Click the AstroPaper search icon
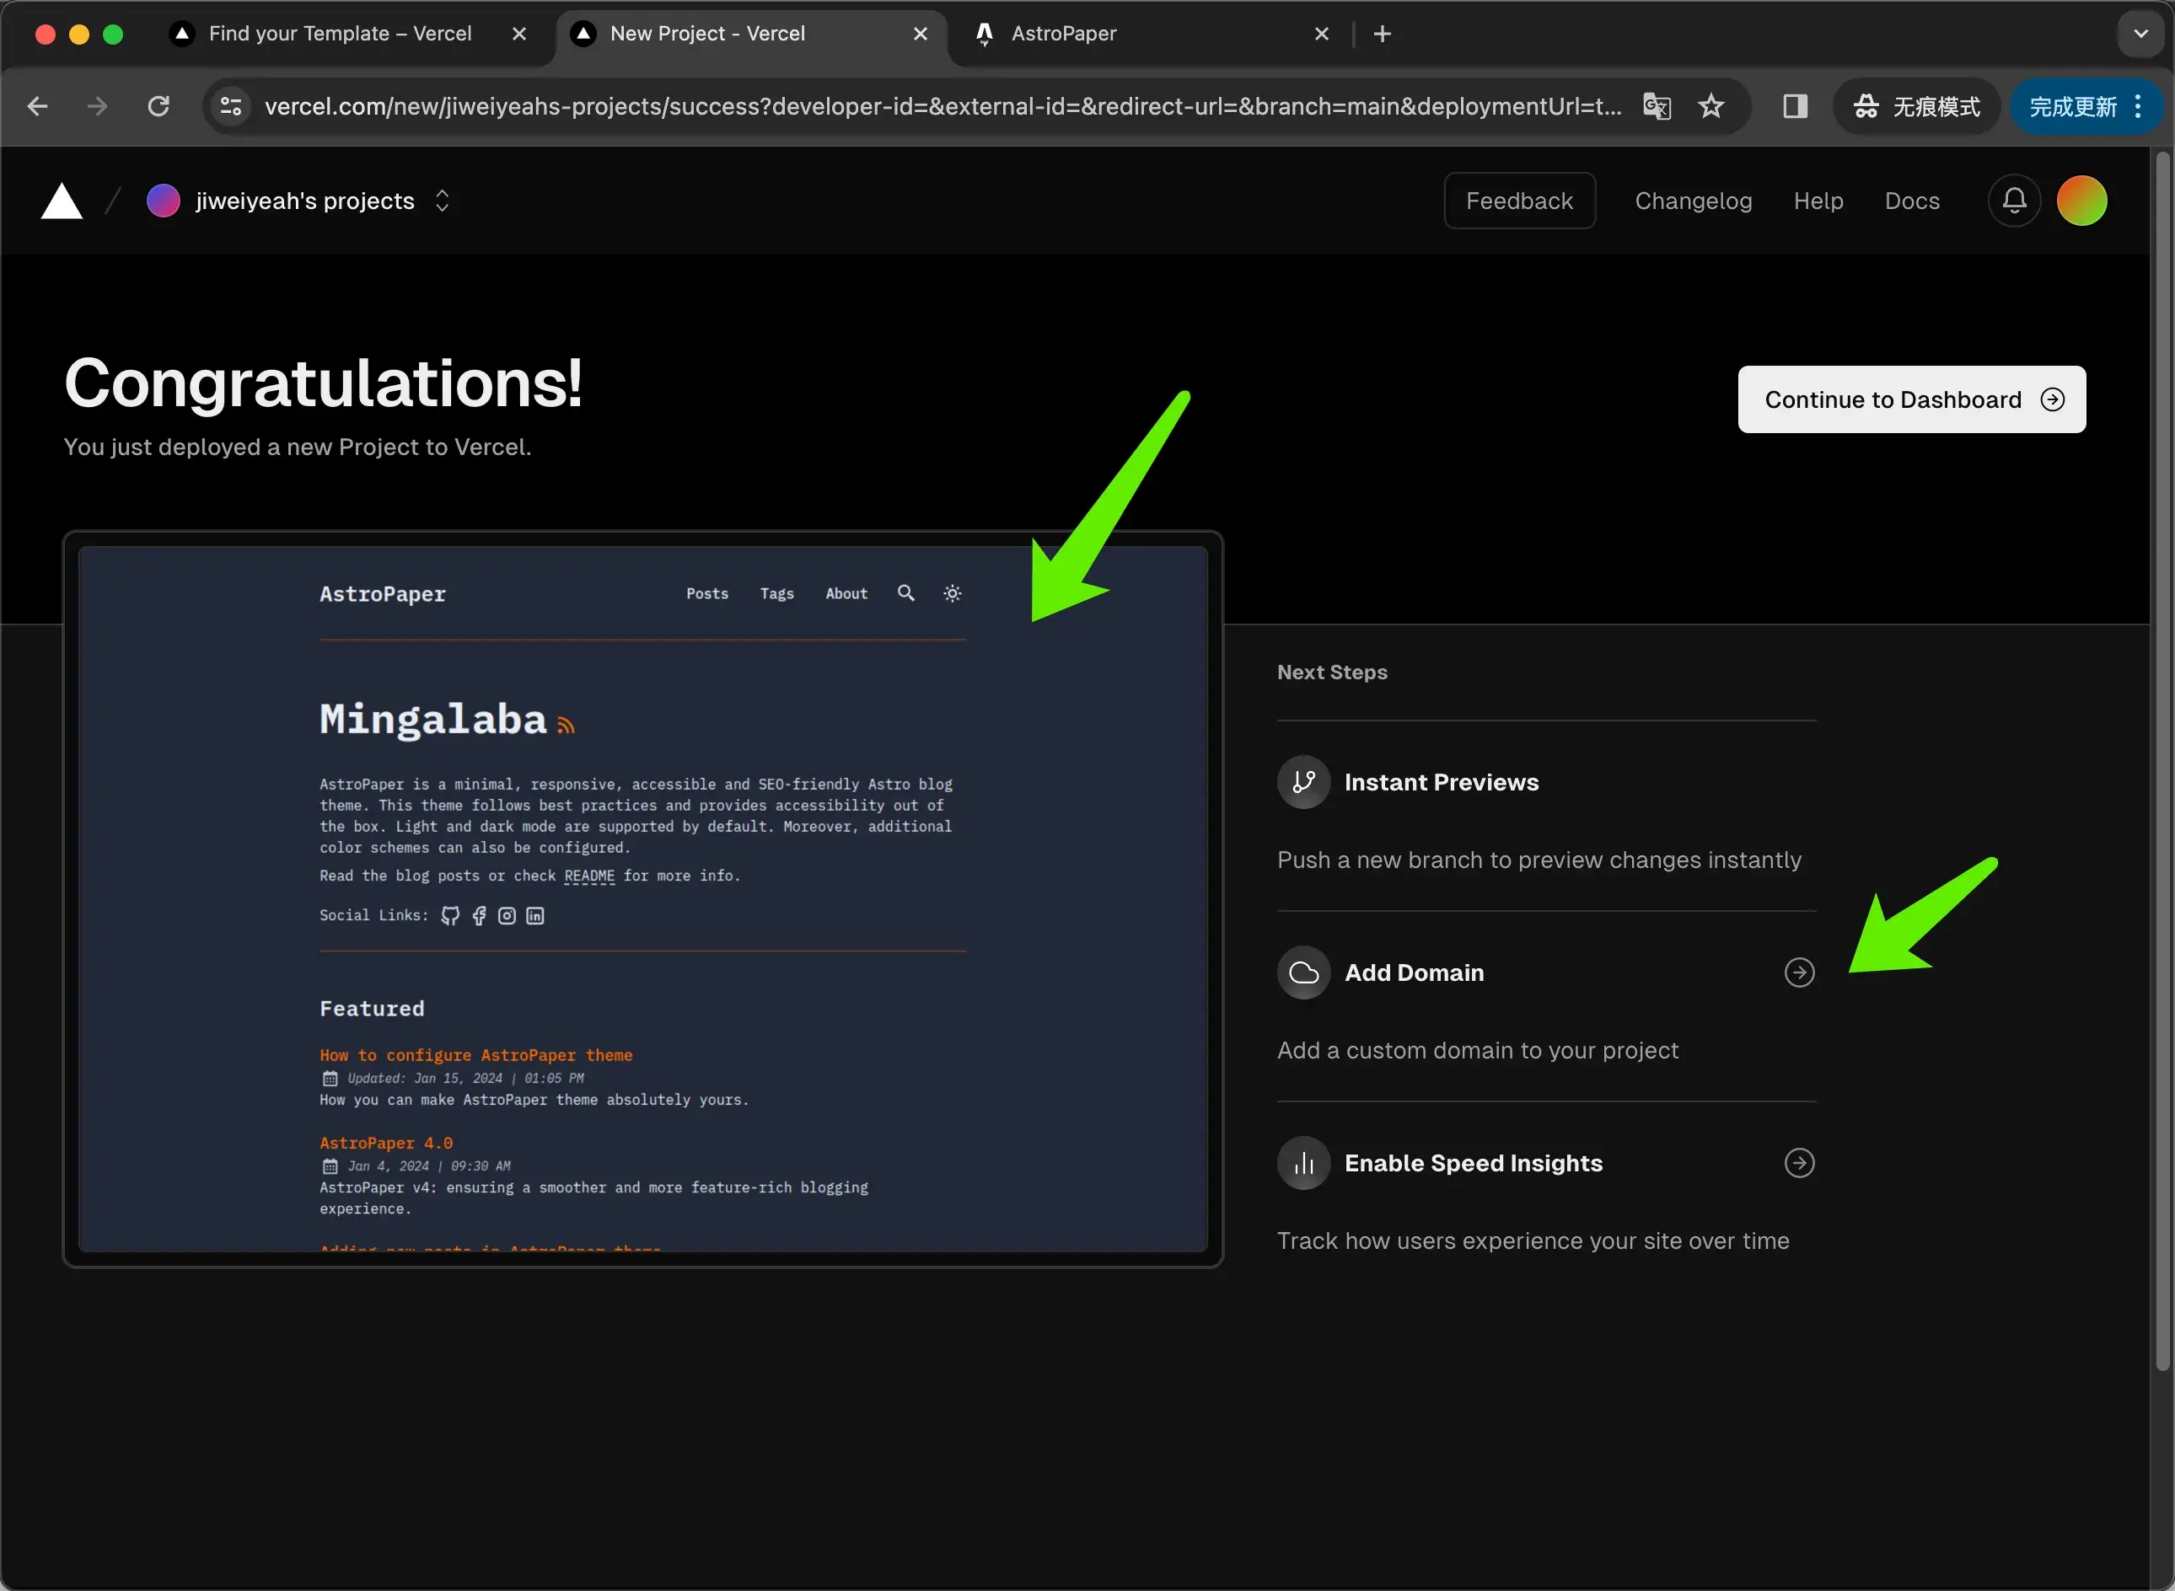Viewport: 2175px width, 1591px height. coord(905,594)
